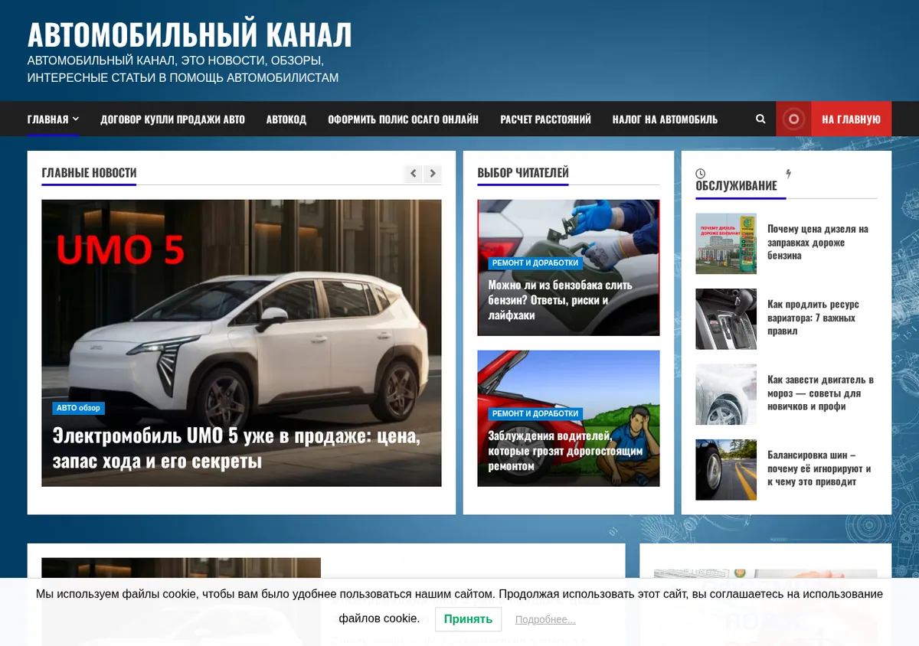Click the Автомобильный канал site title
The image size is (919, 646).
pyautogui.click(x=190, y=34)
